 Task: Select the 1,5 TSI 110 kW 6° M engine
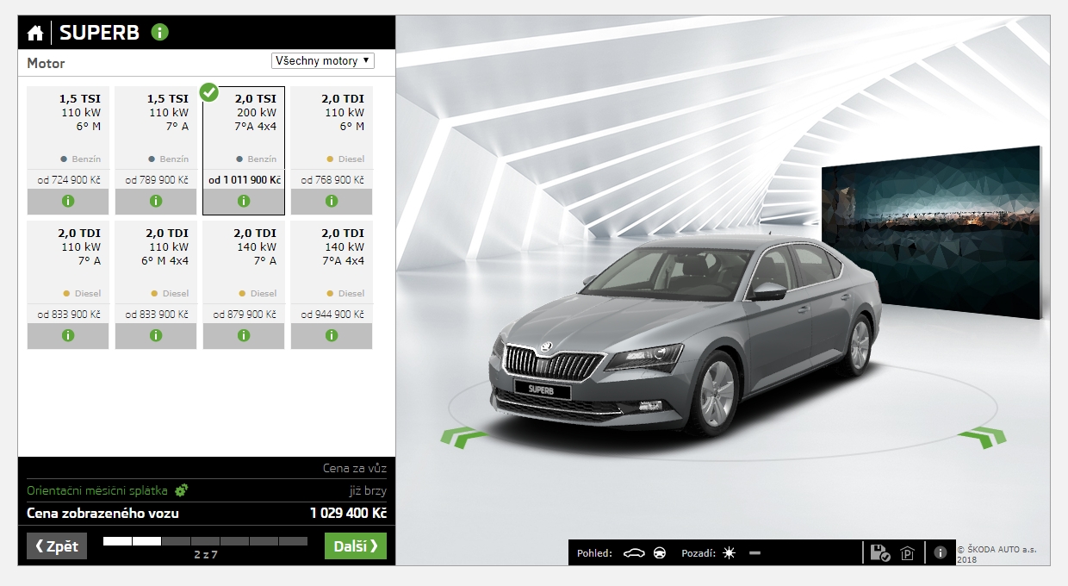click(68, 137)
